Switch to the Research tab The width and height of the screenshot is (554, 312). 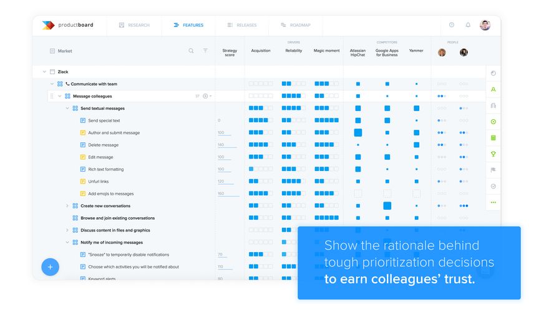pyautogui.click(x=134, y=25)
